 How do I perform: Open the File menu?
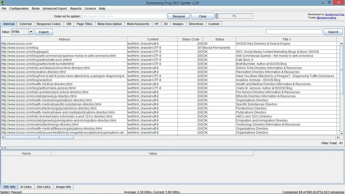(x=4, y=8)
